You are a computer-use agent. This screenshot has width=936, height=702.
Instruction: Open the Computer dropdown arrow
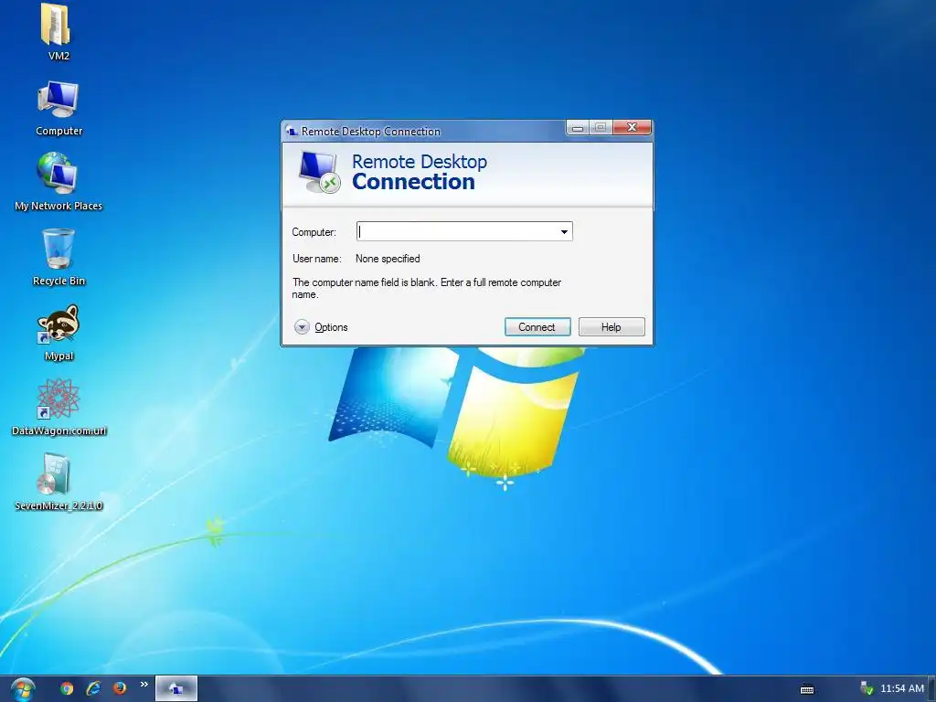[x=564, y=231]
